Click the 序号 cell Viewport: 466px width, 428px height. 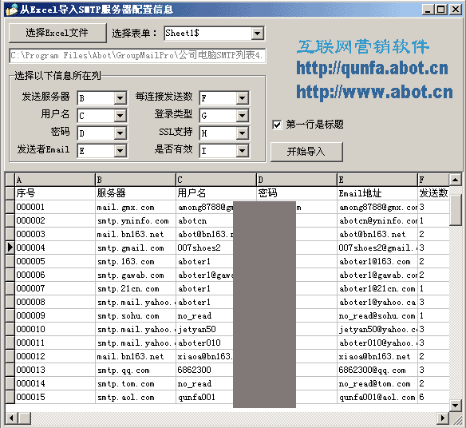(x=55, y=193)
